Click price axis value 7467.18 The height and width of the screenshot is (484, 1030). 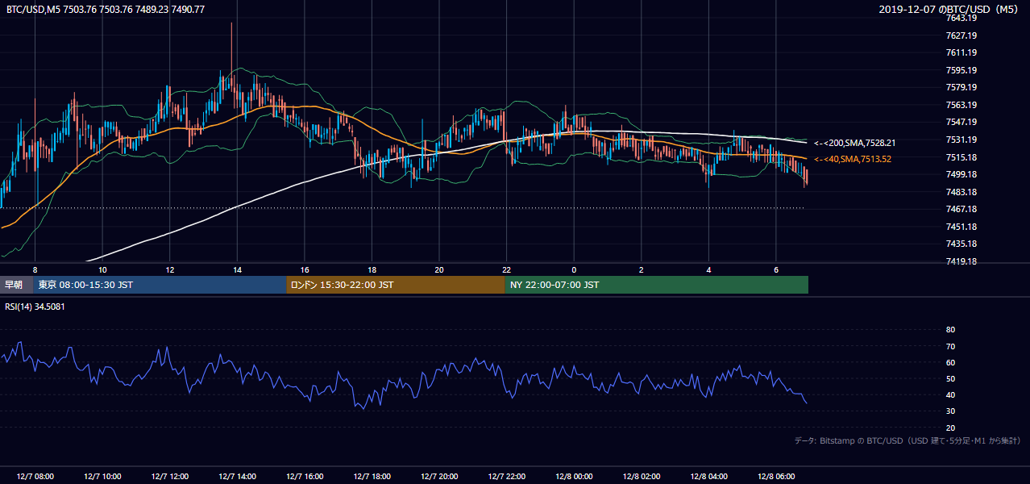pyautogui.click(x=961, y=209)
